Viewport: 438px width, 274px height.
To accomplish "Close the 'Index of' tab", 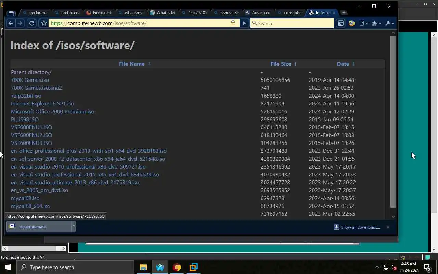I will (x=334, y=13).
